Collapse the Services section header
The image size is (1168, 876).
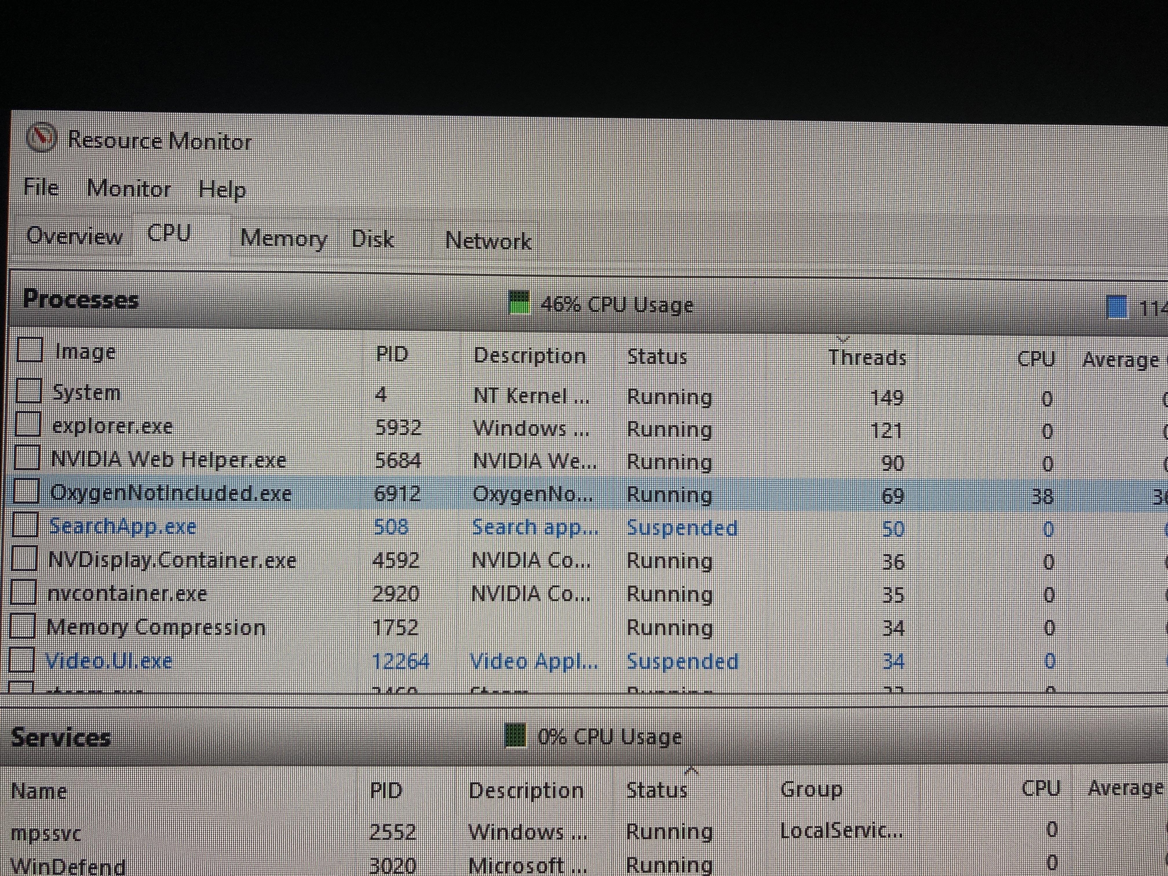pyautogui.click(x=61, y=737)
